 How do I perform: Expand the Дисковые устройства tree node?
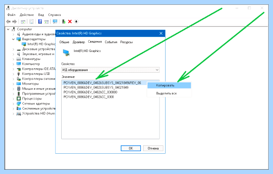tap(13, 49)
